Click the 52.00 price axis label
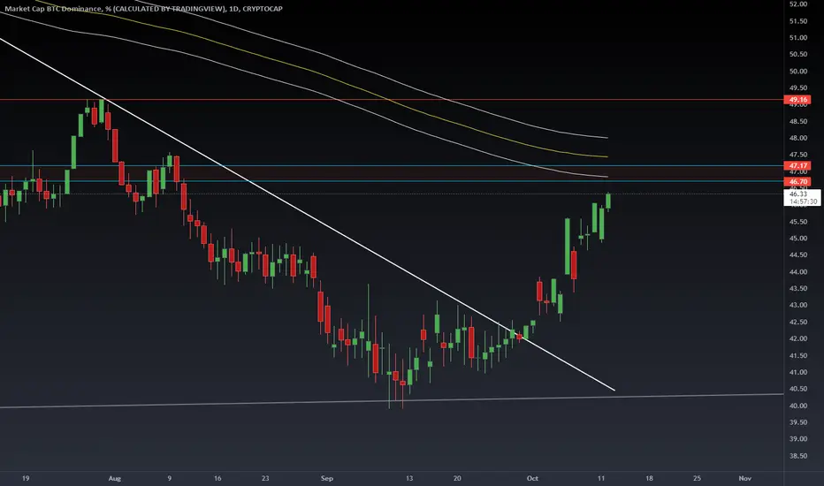 pos(797,4)
